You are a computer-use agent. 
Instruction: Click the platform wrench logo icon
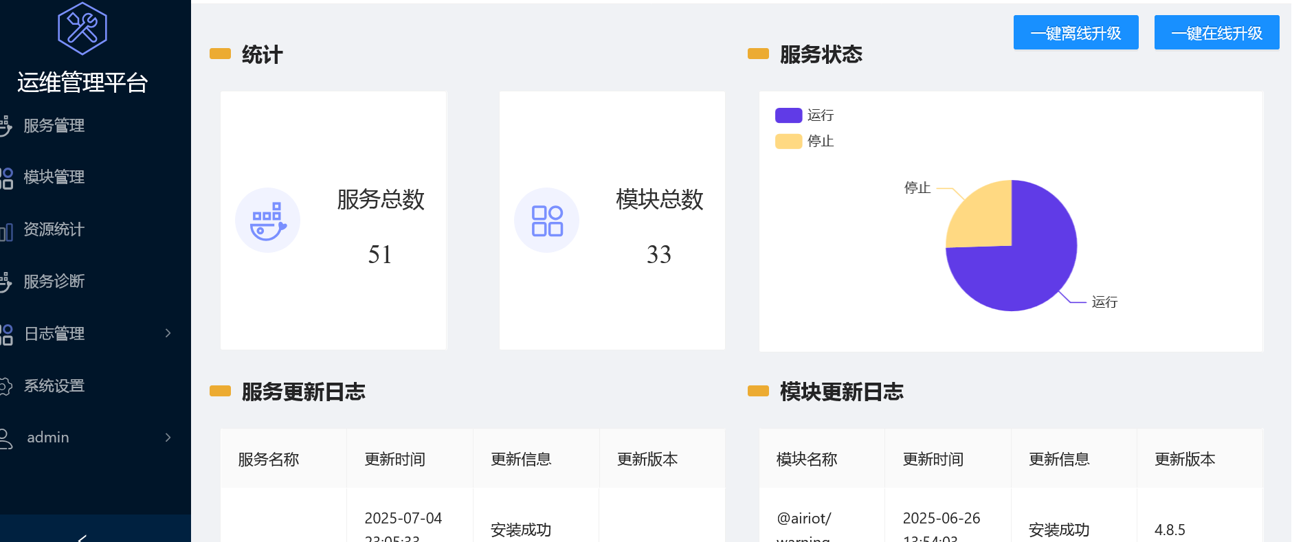[82, 28]
